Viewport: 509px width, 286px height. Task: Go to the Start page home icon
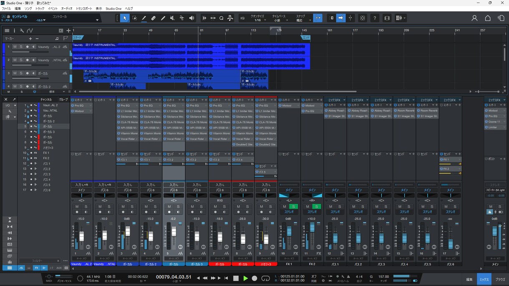coord(488,18)
